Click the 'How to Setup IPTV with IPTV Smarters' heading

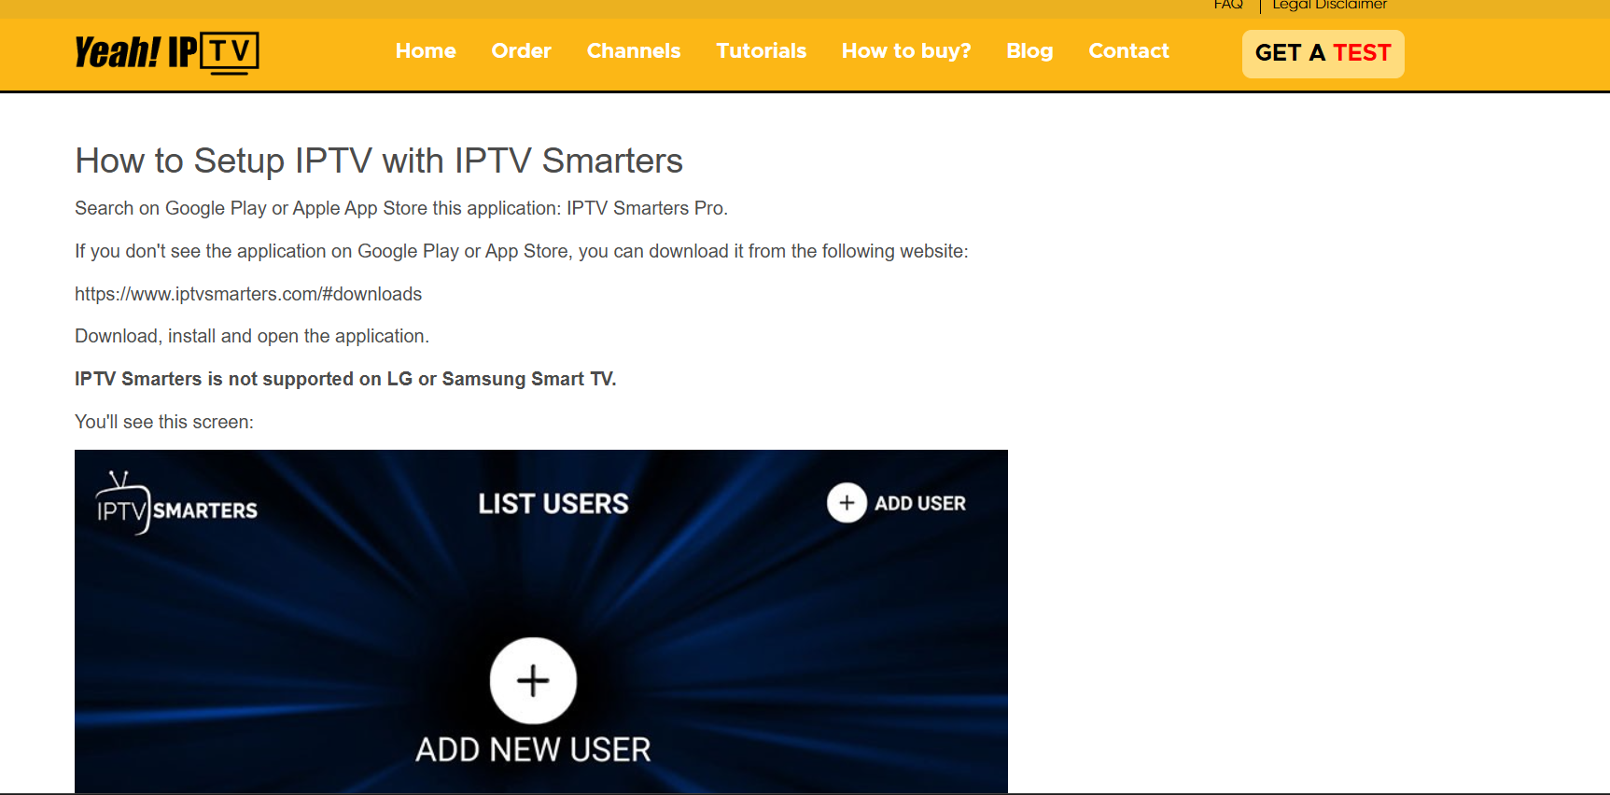pos(379,160)
